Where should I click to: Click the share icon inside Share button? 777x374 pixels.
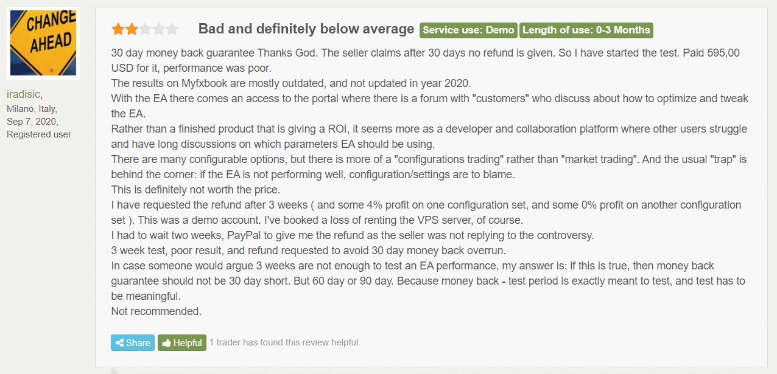(119, 343)
